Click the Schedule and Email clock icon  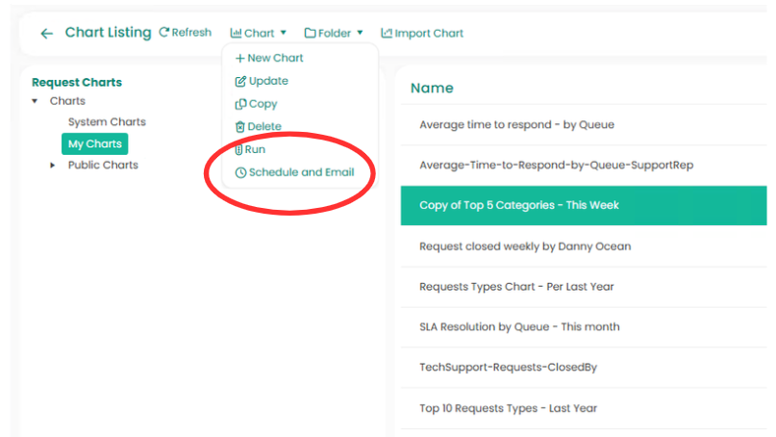point(240,173)
